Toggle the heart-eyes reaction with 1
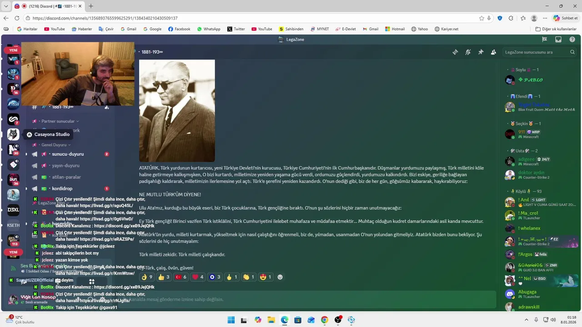Image resolution: width=582 pixels, height=327 pixels. 265,277
